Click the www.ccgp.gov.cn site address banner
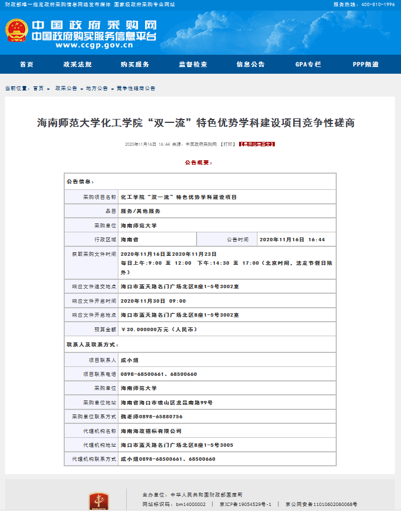The height and width of the screenshot is (511, 401). pos(94,45)
